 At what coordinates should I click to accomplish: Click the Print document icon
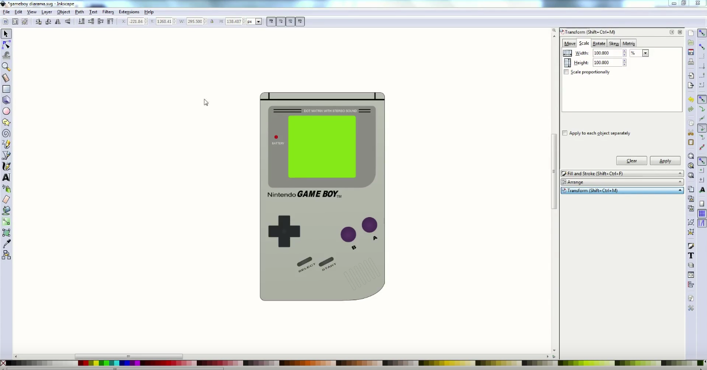691,62
